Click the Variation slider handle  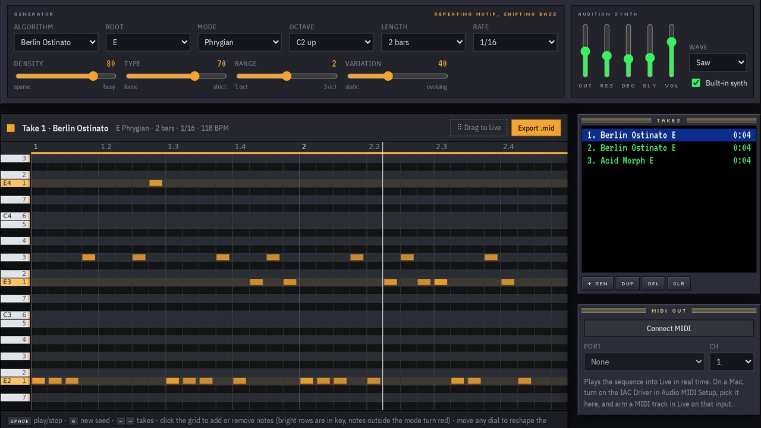(388, 76)
